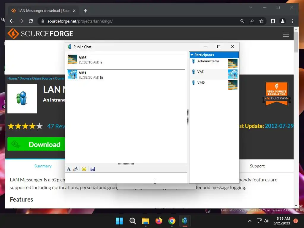The height and width of the screenshot is (228, 304).
Task: Collapse the Participants list
Action: point(192,55)
